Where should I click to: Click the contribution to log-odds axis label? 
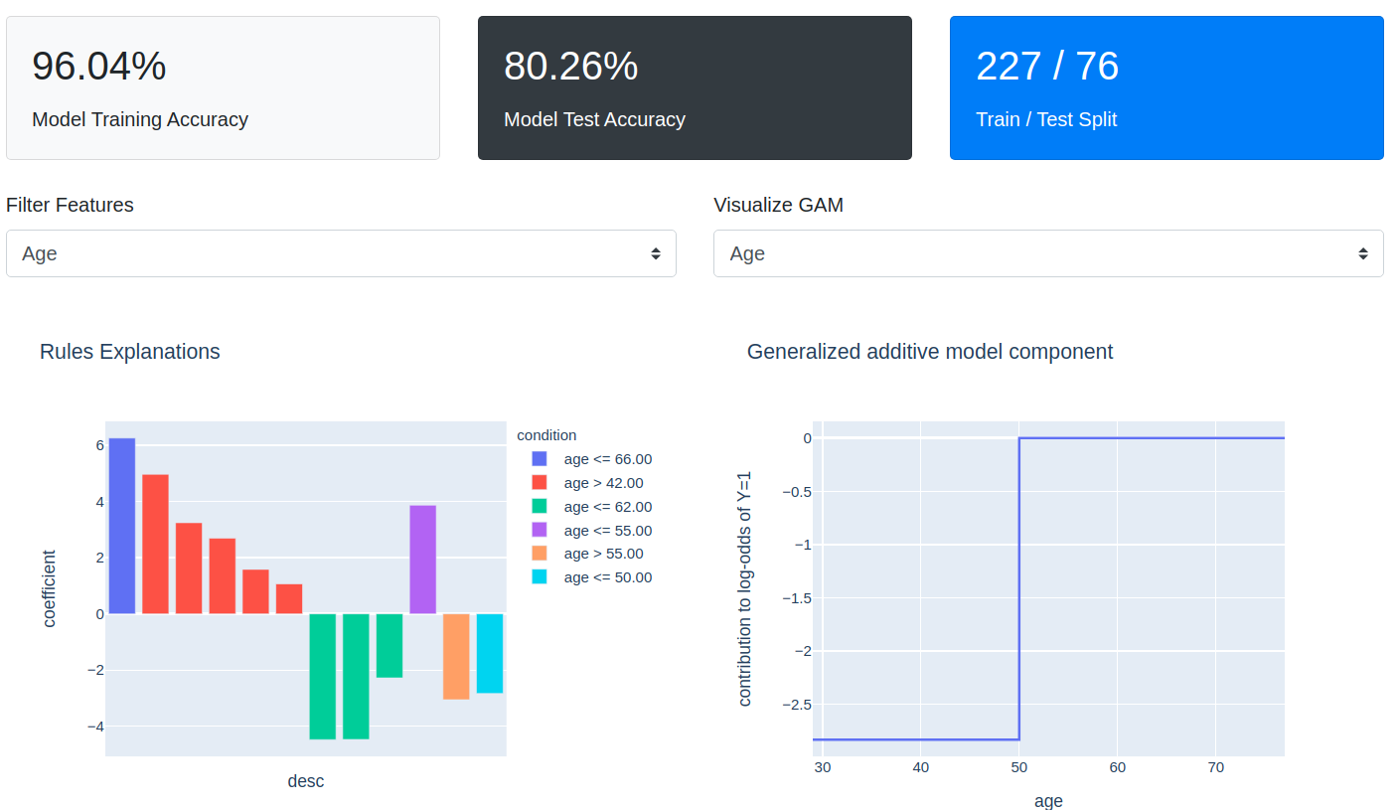click(745, 588)
